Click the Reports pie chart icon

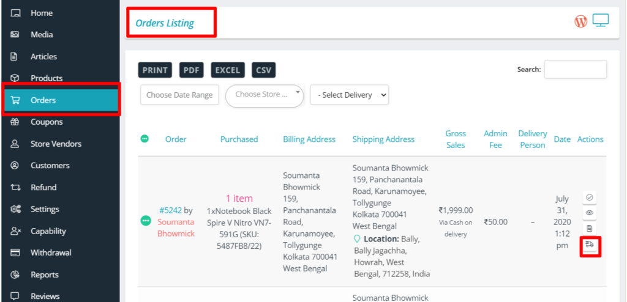coord(15,274)
